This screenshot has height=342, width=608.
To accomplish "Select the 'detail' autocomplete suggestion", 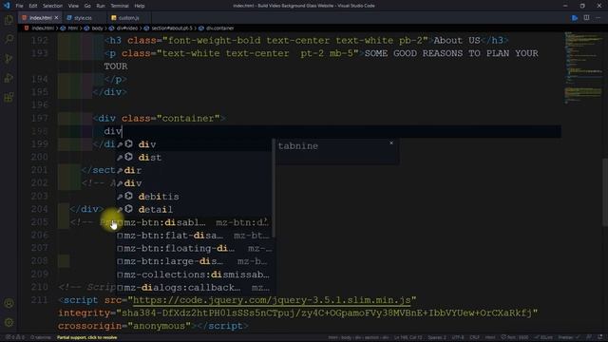I will coord(194,209).
